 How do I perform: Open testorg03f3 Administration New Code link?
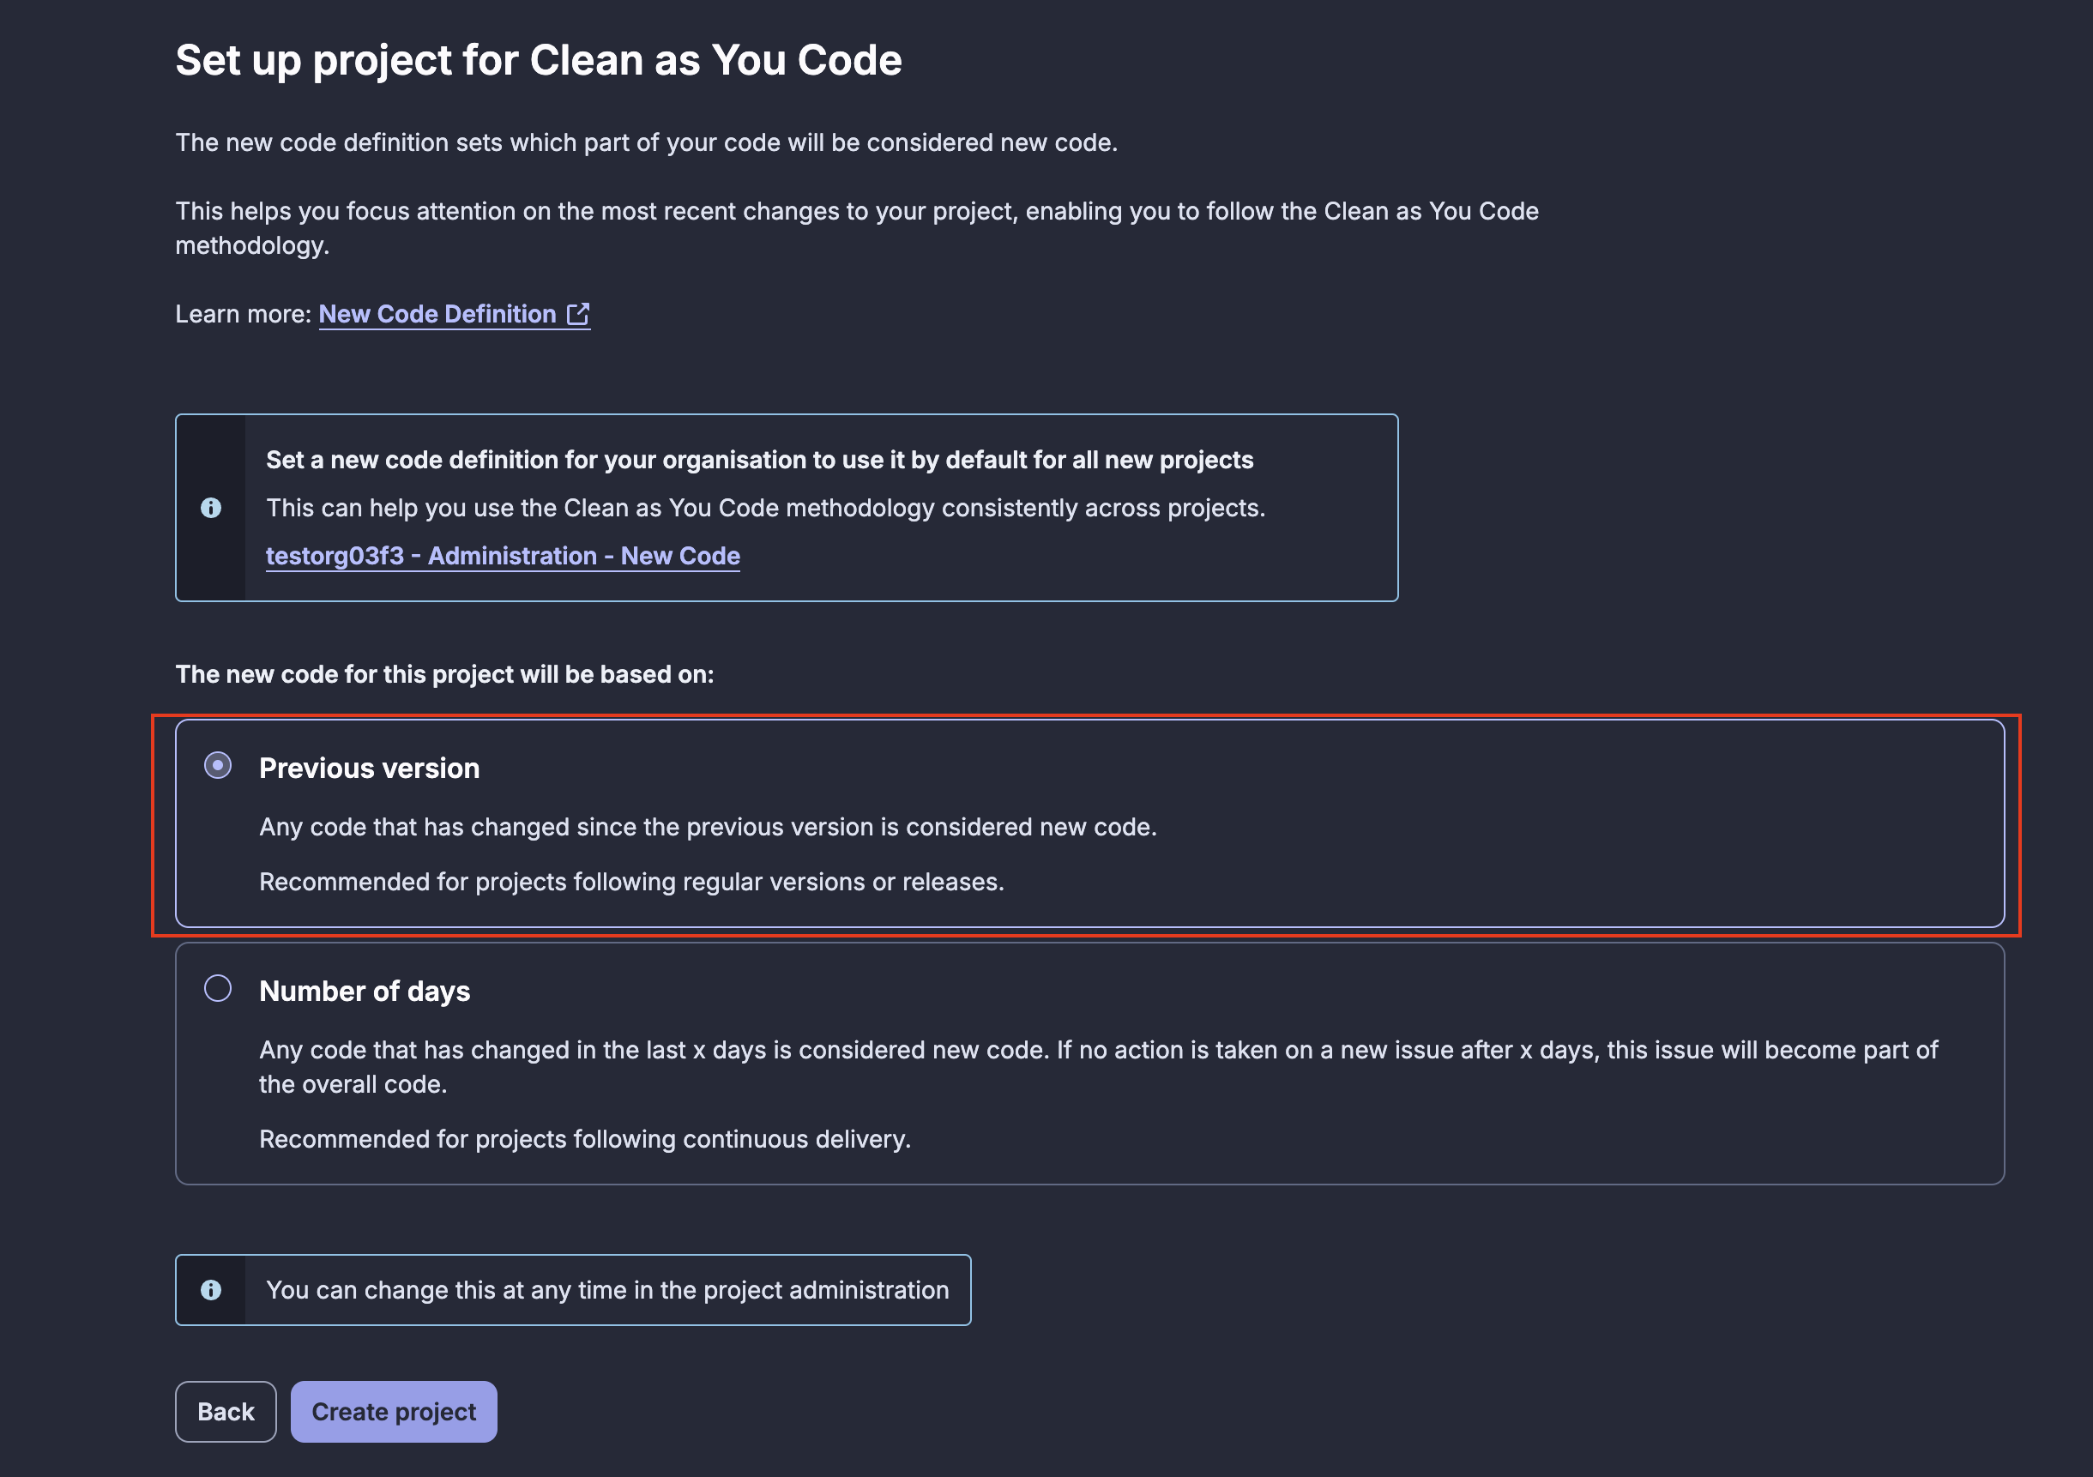pyautogui.click(x=503, y=556)
